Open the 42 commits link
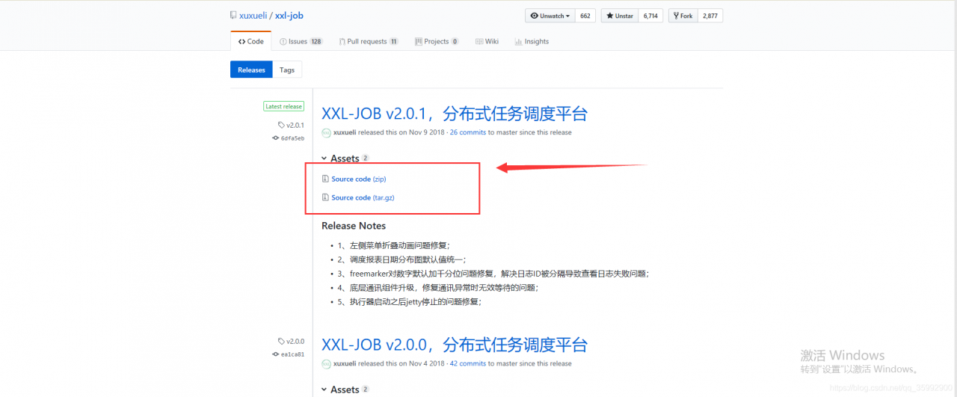The height and width of the screenshot is (397, 957). pyautogui.click(x=468, y=363)
